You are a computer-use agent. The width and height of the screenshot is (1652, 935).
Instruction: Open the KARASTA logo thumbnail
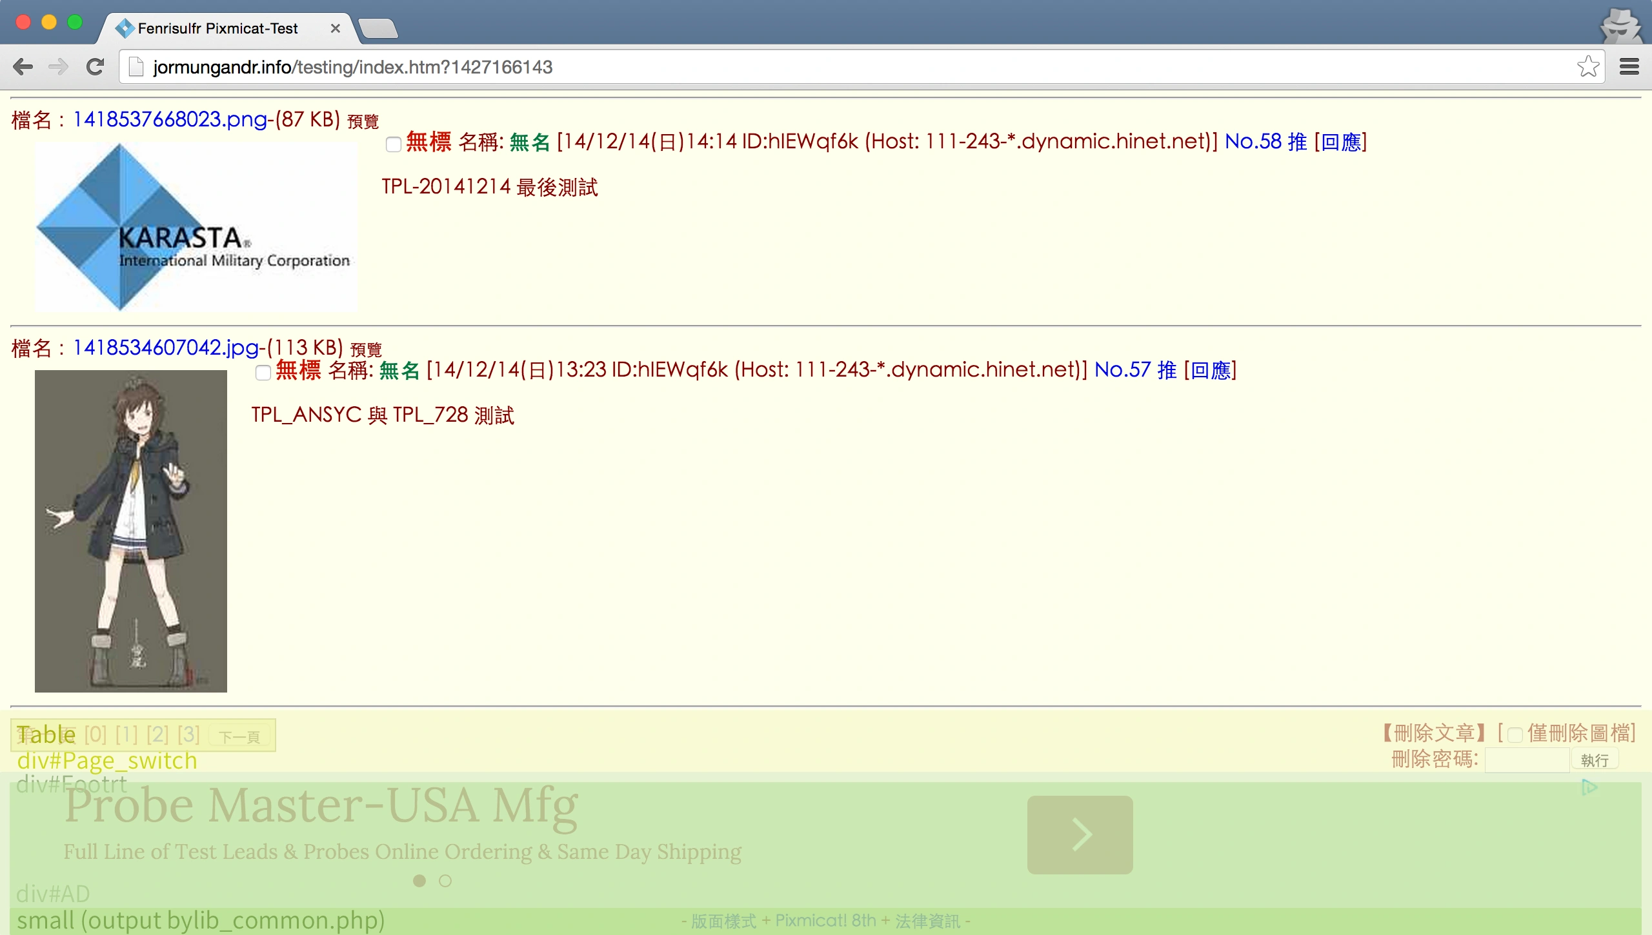tap(196, 227)
